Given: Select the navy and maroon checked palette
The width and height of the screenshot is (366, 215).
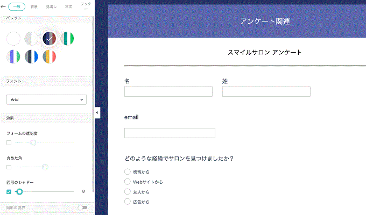Looking at the screenshot, I should tap(50, 39).
